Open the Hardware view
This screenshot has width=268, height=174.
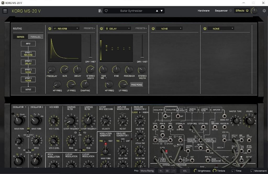coord(204,11)
